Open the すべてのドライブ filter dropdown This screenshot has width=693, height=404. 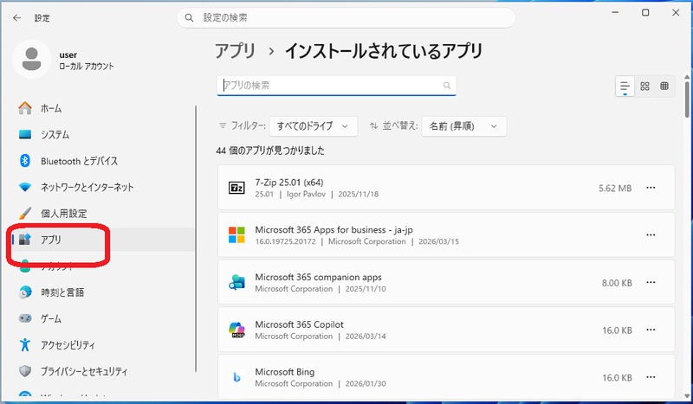313,126
